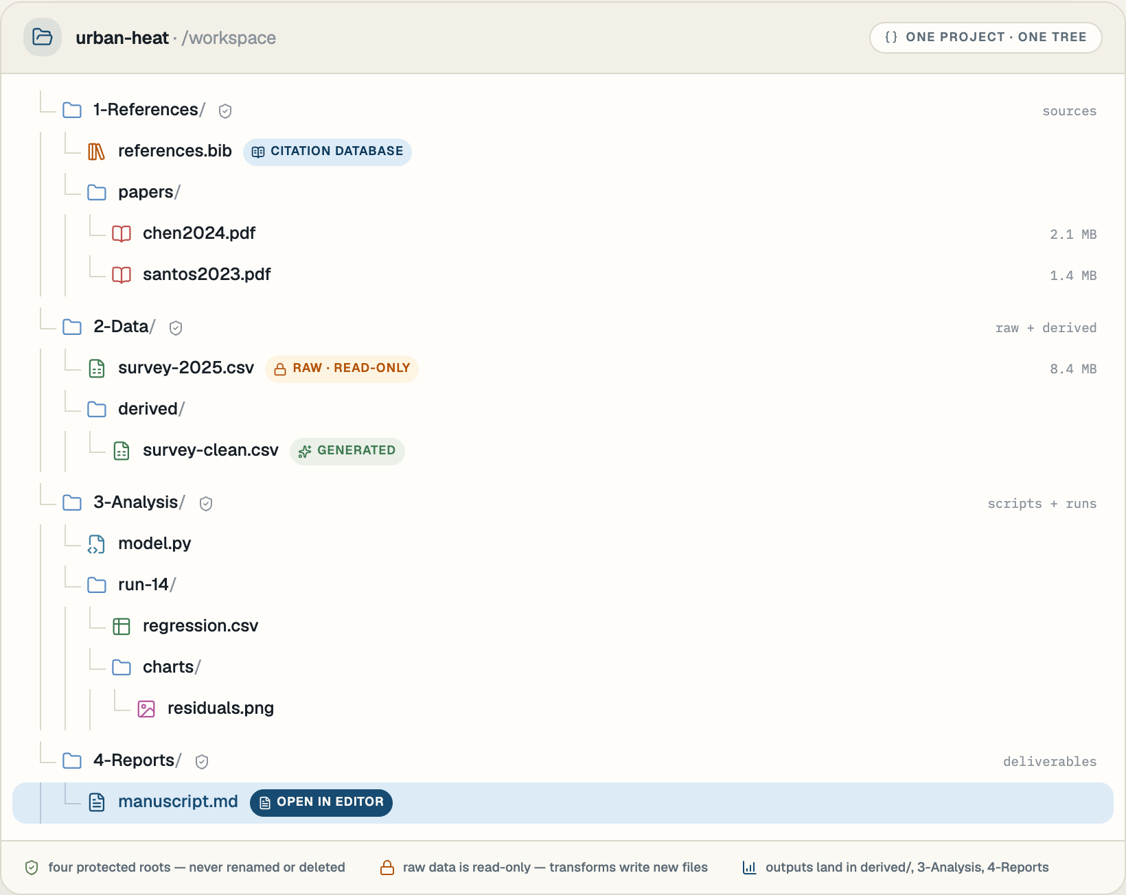
Task: Click the shield icon next to 4-Reports/
Action: point(202,761)
